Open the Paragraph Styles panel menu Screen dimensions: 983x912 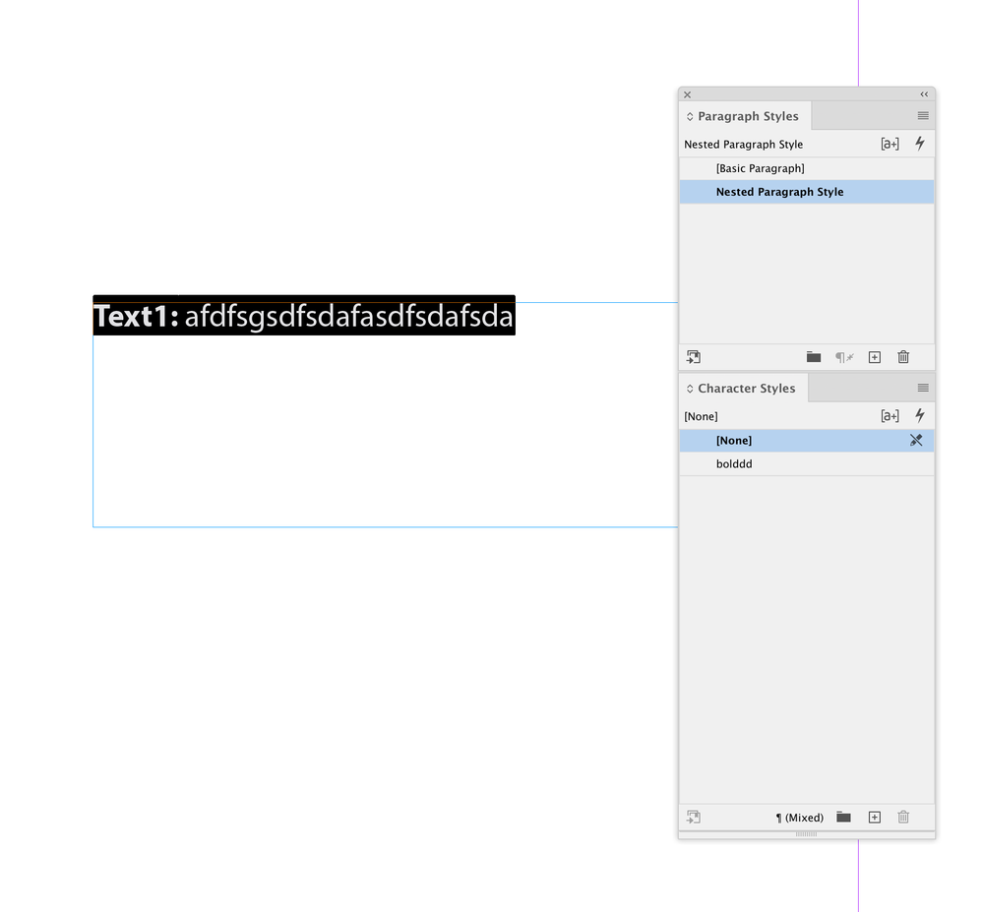[923, 116]
